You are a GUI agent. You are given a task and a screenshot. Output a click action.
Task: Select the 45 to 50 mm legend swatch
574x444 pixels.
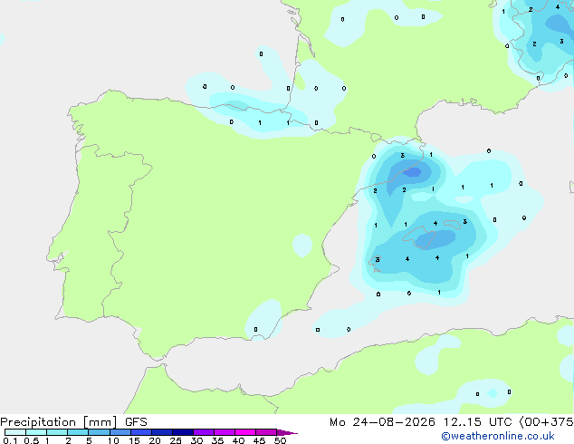[x=266, y=432]
